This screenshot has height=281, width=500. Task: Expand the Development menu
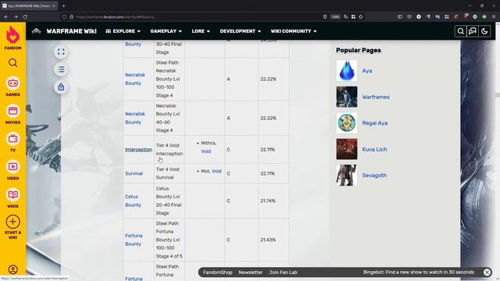(x=241, y=31)
